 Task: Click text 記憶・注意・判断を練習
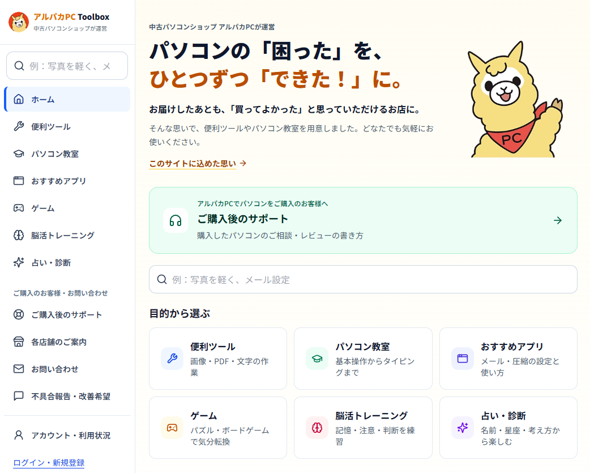tap(375, 436)
